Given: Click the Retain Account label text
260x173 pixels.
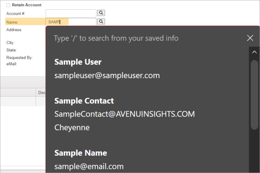Looking at the screenshot, I should tap(27, 5).
